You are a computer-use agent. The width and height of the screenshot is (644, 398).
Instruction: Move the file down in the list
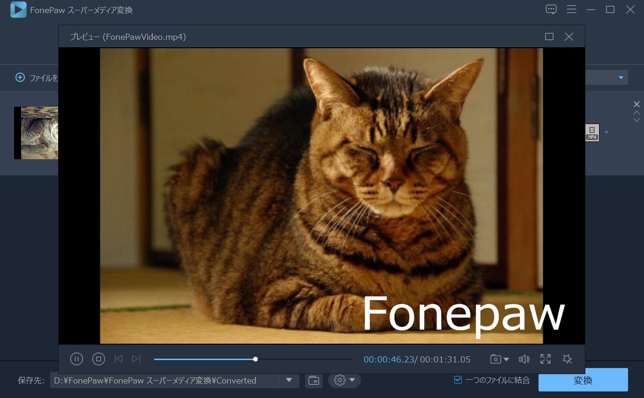pos(637,120)
